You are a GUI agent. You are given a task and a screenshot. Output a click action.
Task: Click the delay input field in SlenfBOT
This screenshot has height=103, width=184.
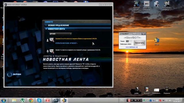click(x=129, y=41)
